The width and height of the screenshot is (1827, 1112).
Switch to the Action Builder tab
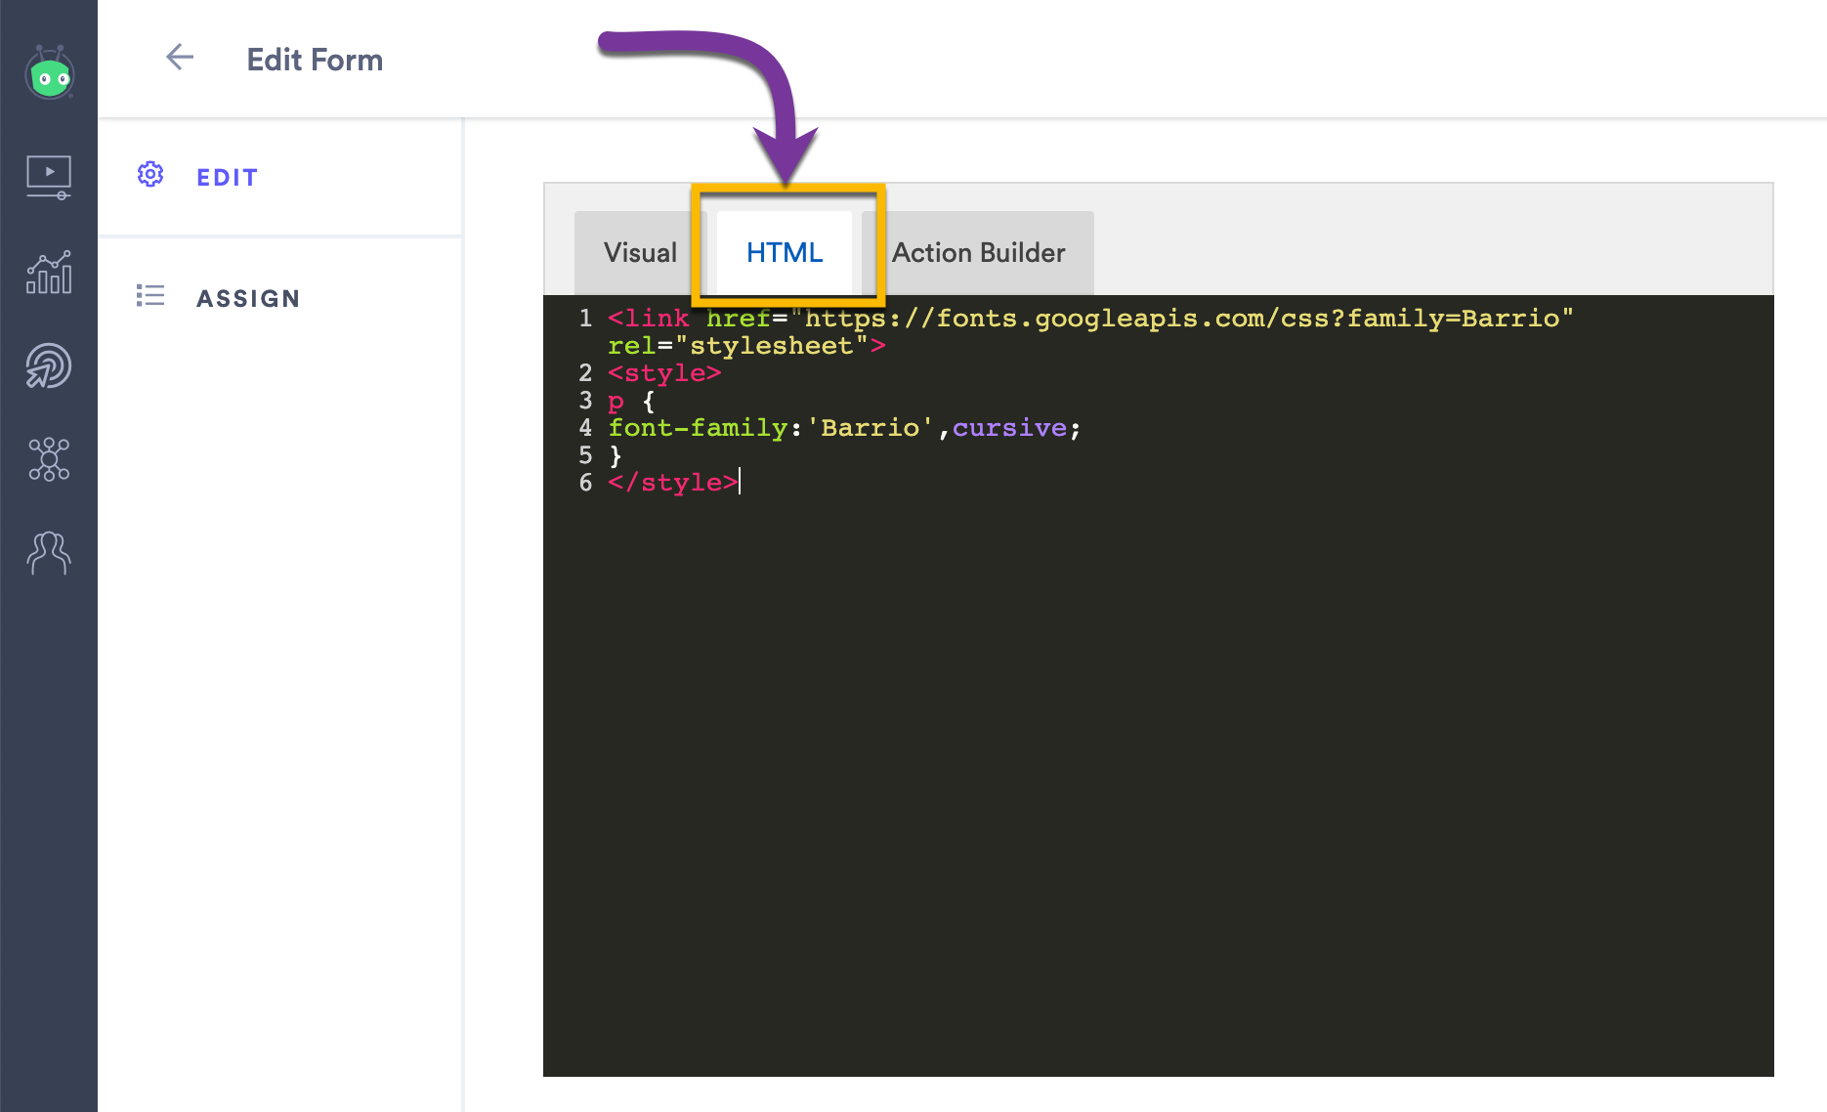coord(978,253)
